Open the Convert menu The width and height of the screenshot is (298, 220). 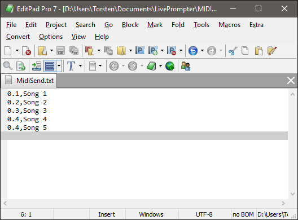[x=18, y=37]
